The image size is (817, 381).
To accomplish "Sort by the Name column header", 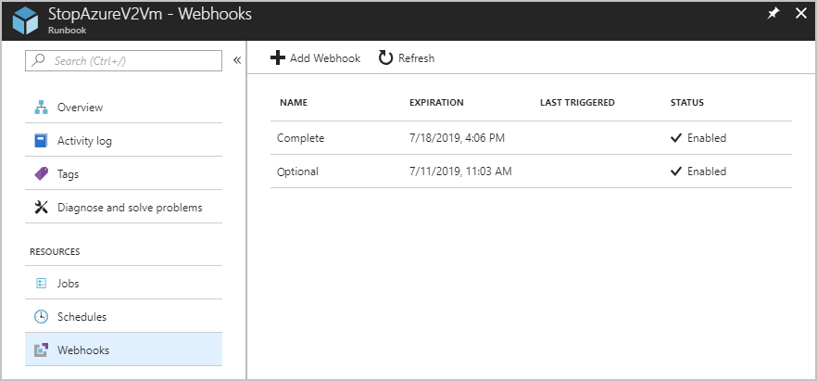I will (x=294, y=102).
